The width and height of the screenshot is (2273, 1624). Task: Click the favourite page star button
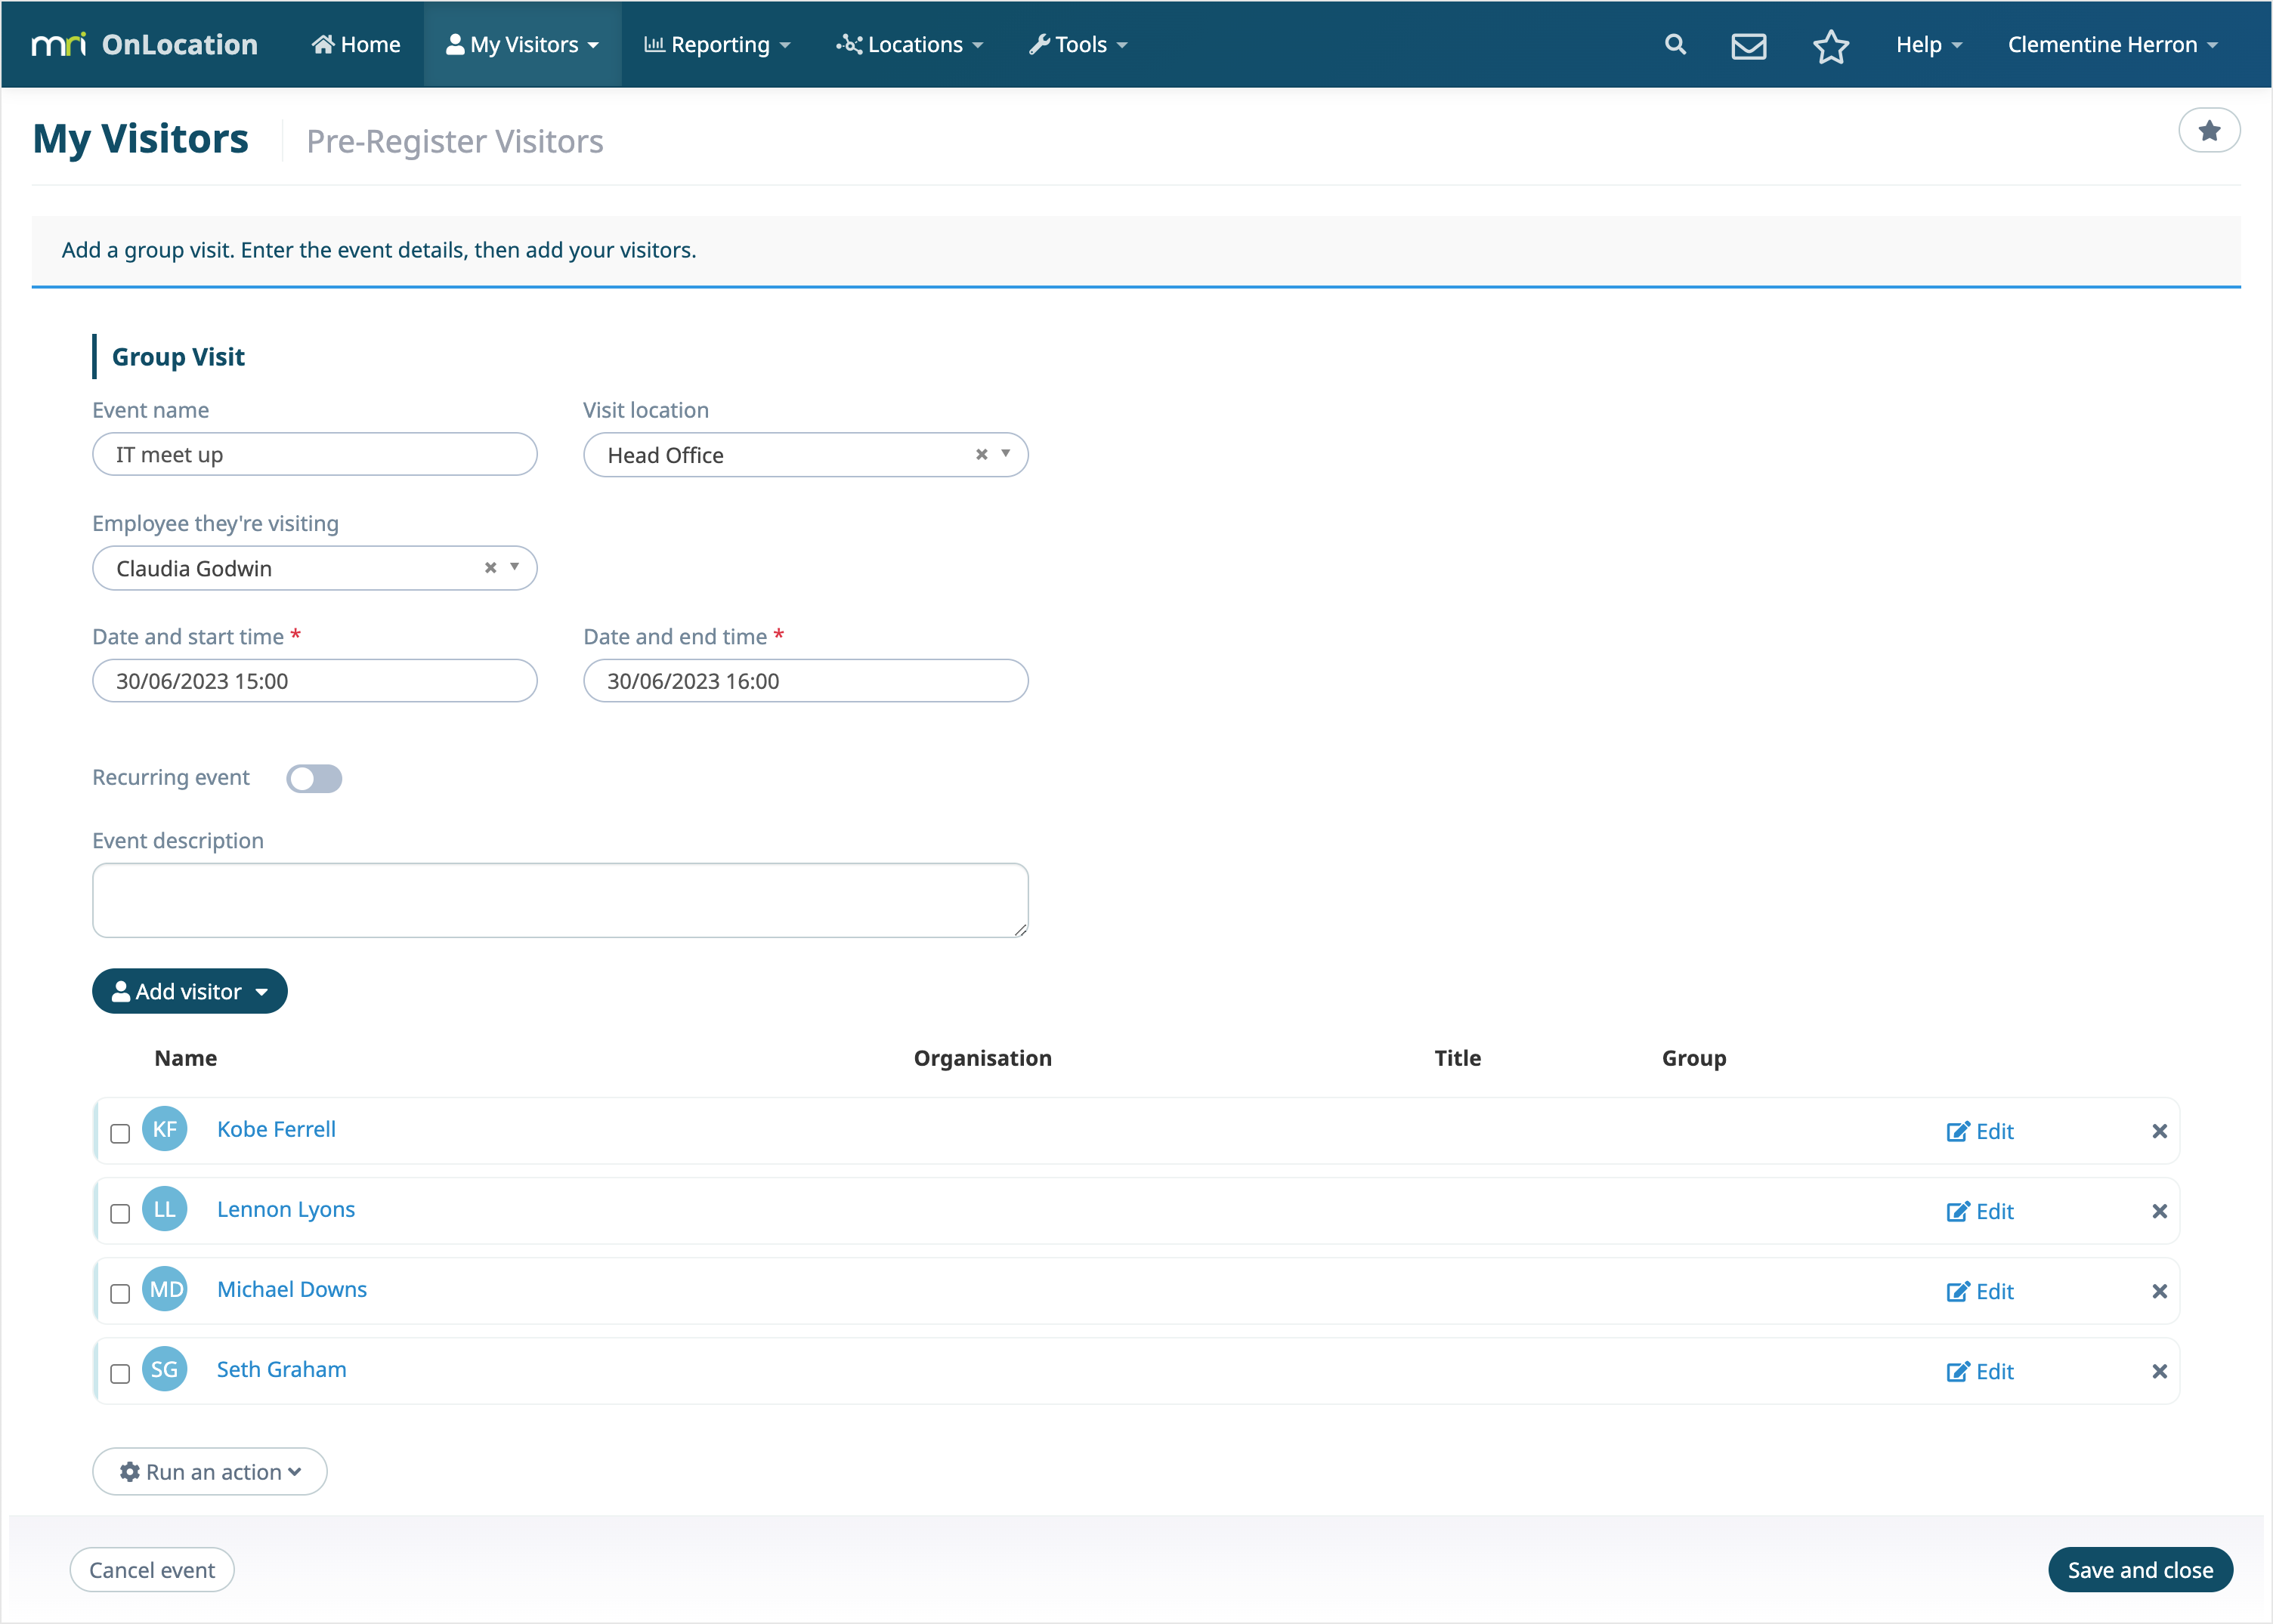tap(2209, 130)
